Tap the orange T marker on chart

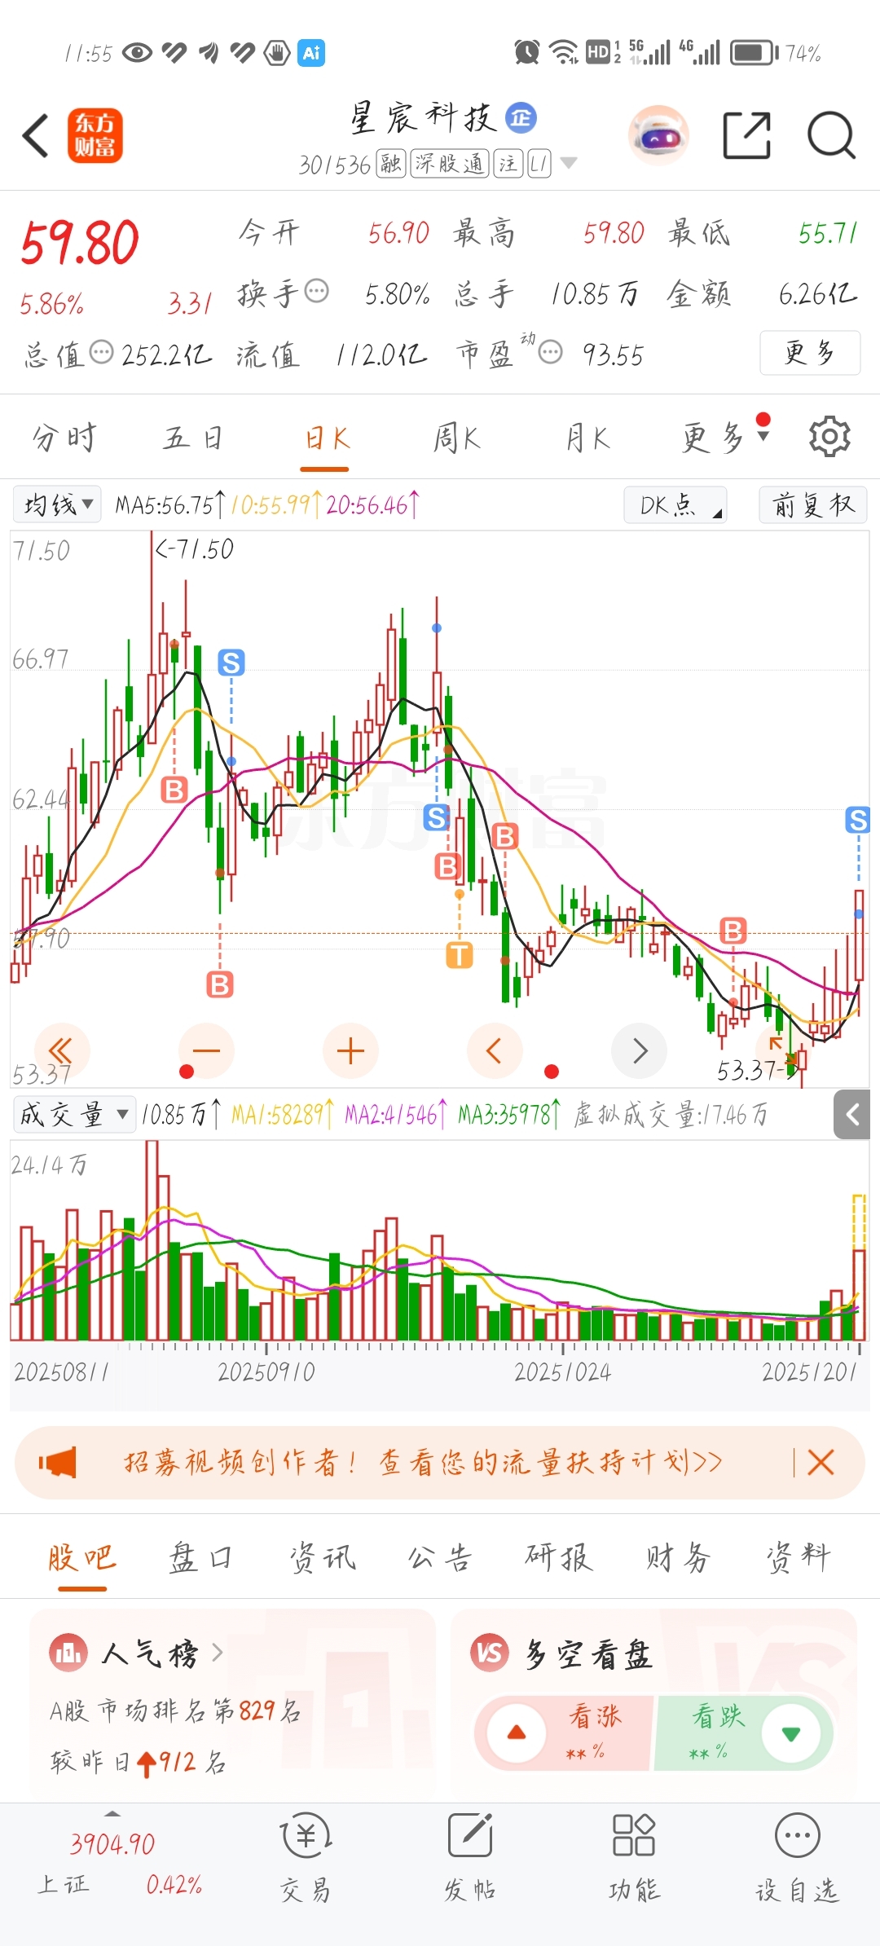[460, 954]
